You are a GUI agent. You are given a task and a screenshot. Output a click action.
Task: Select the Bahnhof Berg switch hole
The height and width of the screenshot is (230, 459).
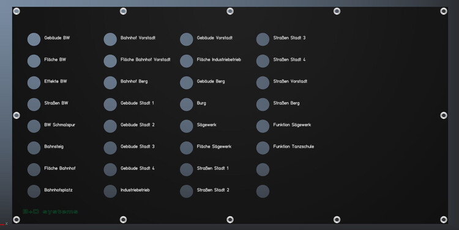[110, 83]
